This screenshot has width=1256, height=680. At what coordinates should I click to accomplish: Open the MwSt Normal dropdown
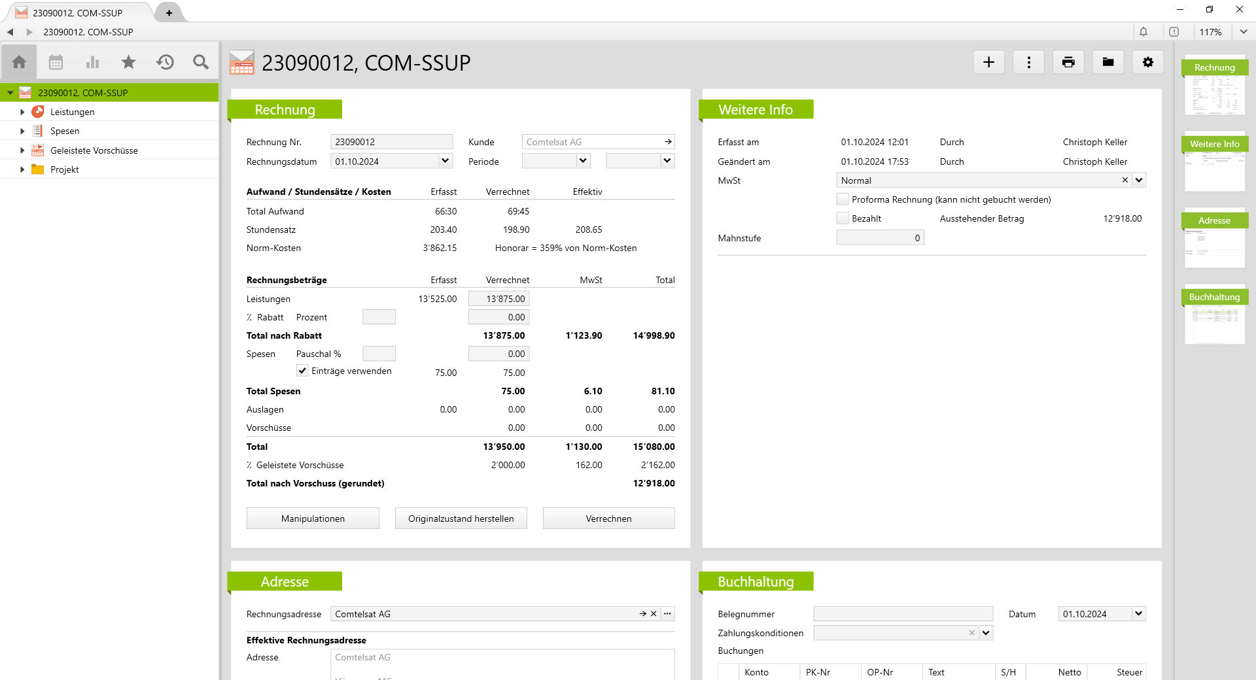(x=1139, y=180)
